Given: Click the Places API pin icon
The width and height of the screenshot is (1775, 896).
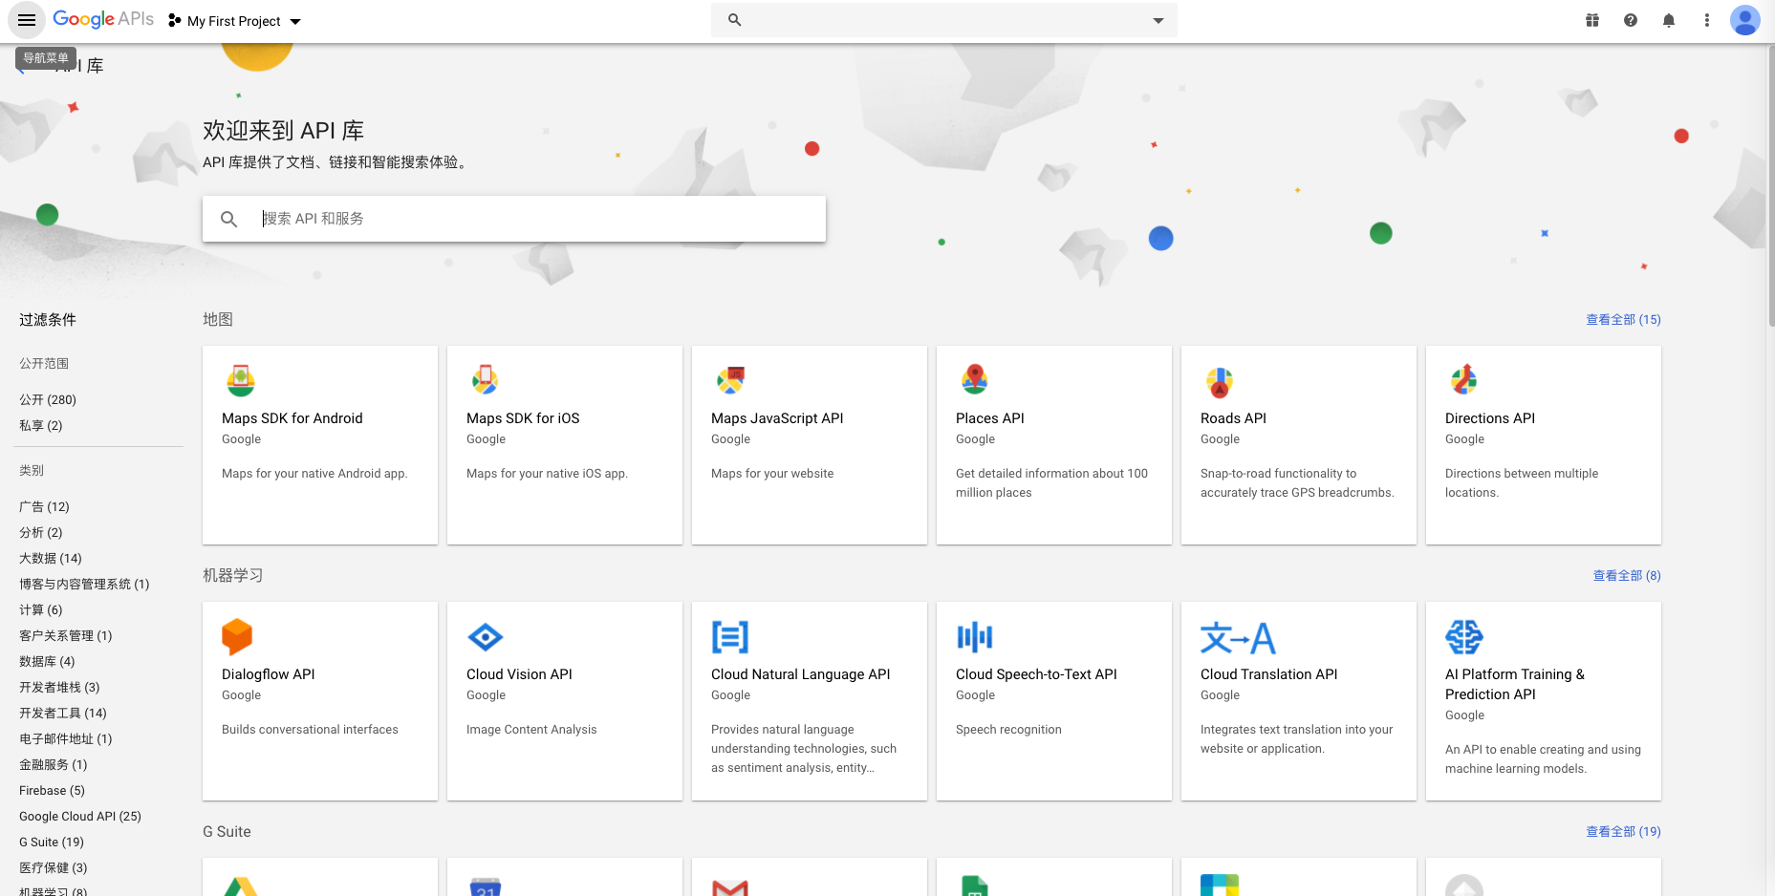Looking at the screenshot, I should 975,380.
